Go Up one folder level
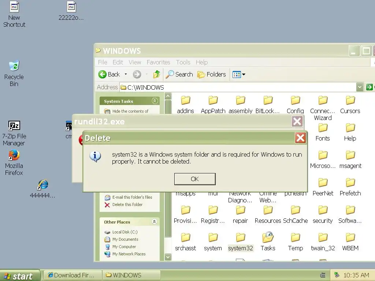This screenshot has height=281, width=375. (x=157, y=74)
